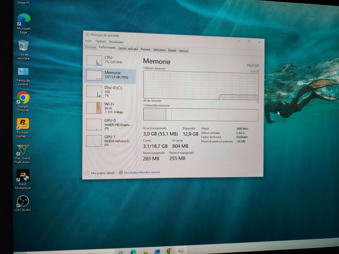Switch to the Performanță tab

click(107, 48)
